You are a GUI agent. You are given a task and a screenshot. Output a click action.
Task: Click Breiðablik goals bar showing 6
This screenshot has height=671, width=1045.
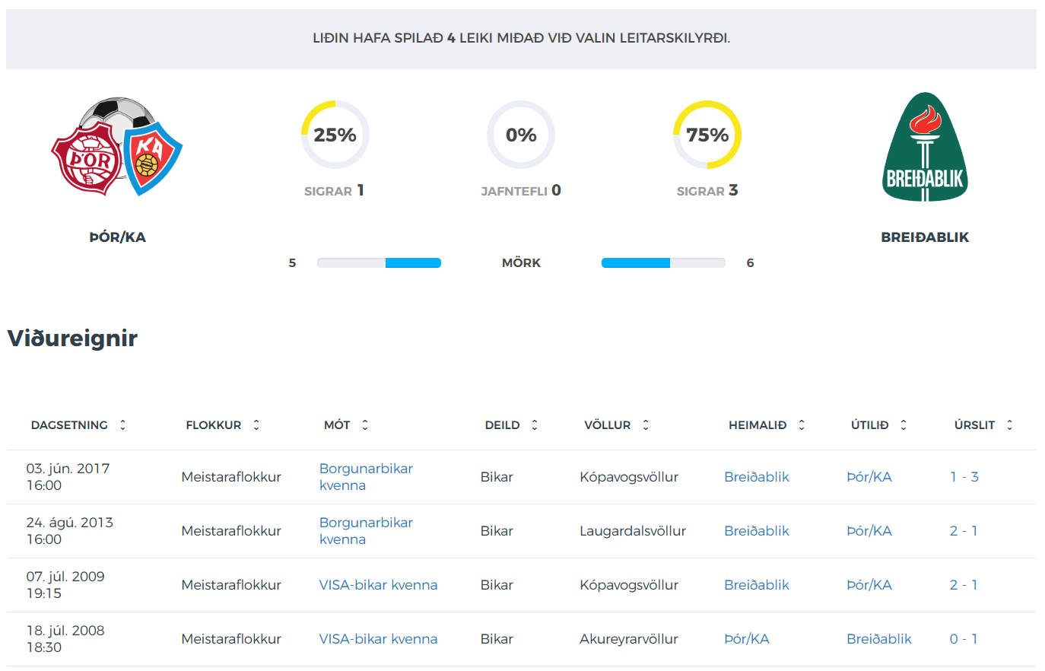coord(663,263)
